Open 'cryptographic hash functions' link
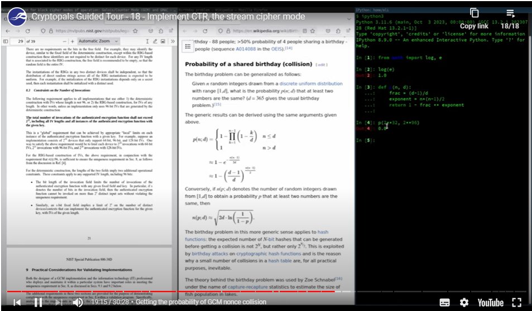Screen dimensions: 532x311 (269, 254)
